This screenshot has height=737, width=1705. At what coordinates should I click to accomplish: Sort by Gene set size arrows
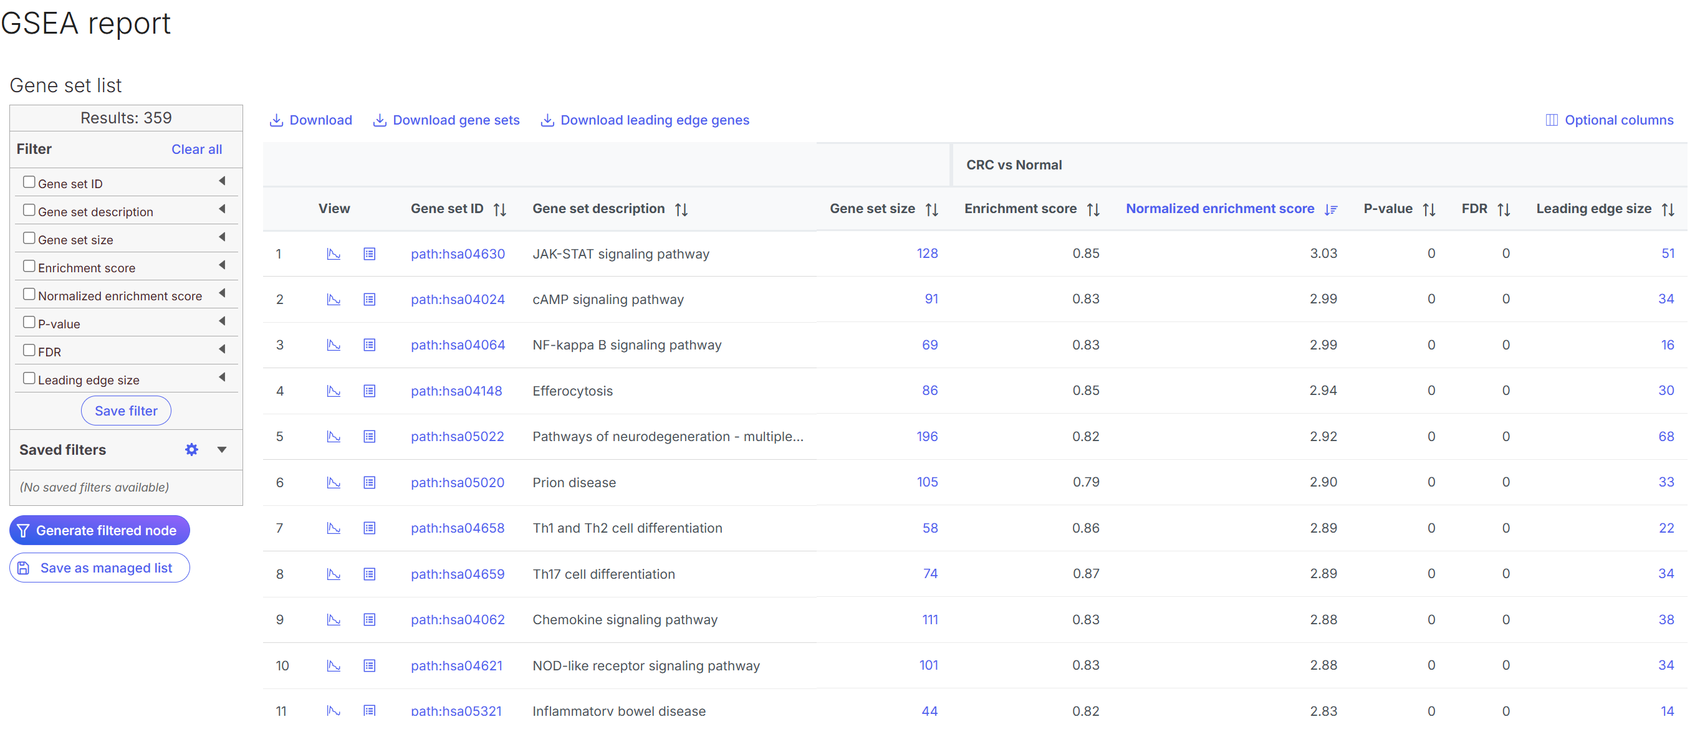pos(932,210)
